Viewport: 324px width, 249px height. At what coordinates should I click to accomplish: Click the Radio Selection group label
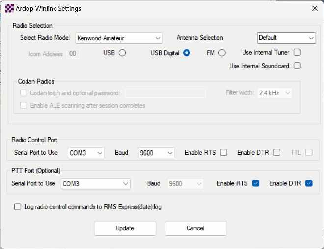[x=32, y=26]
